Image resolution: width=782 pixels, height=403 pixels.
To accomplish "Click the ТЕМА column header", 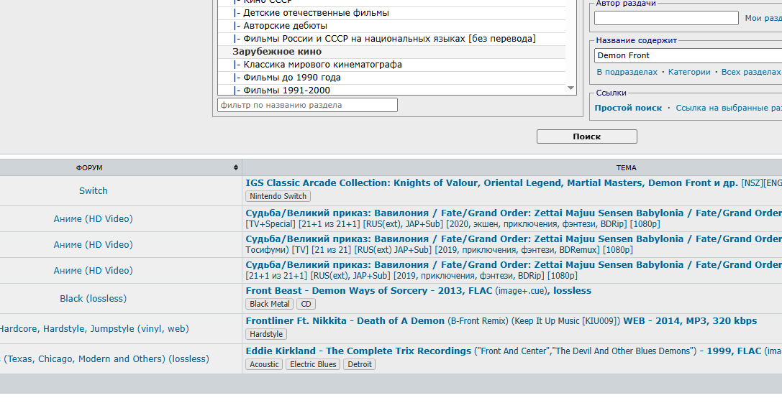I will click(x=626, y=168).
